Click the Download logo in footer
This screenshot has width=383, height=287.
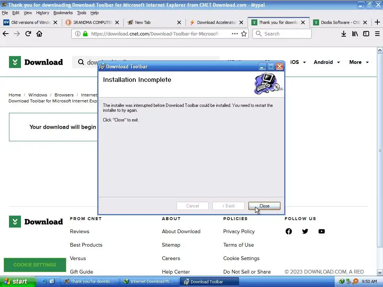(x=36, y=222)
